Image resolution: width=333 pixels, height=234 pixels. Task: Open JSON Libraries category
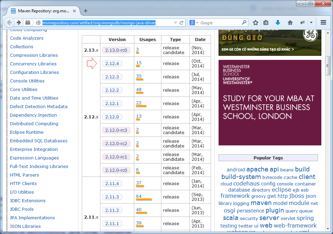pyautogui.click(x=25, y=226)
